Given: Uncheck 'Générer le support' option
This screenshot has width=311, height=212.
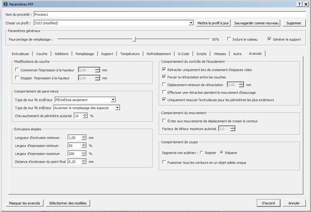Looking at the screenshot, I should click(x=270, y=39).
